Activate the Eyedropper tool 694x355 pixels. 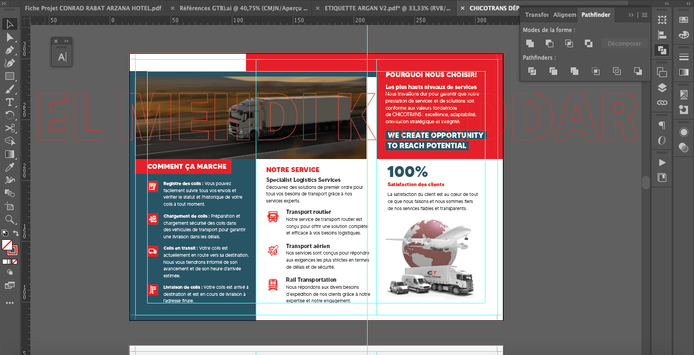(x=10, y=167)
